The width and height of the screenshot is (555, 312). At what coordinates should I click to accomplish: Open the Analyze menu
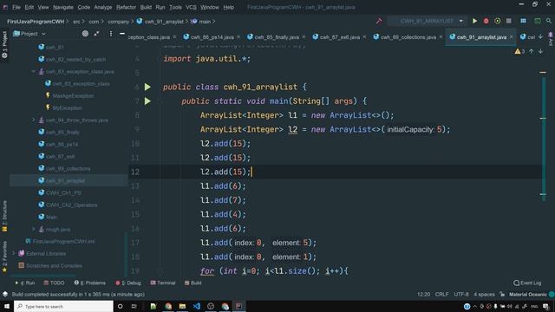pyautogui.click(x=103, y=7)
